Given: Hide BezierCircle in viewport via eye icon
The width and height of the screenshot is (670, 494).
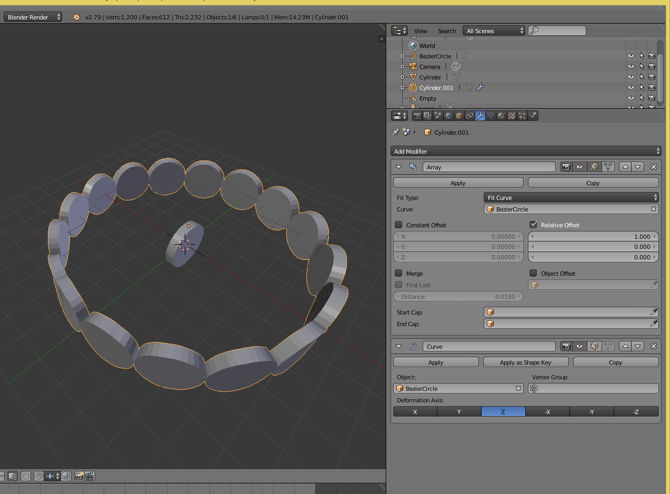Looking at the screenshot, I should [x=631, y=56].
